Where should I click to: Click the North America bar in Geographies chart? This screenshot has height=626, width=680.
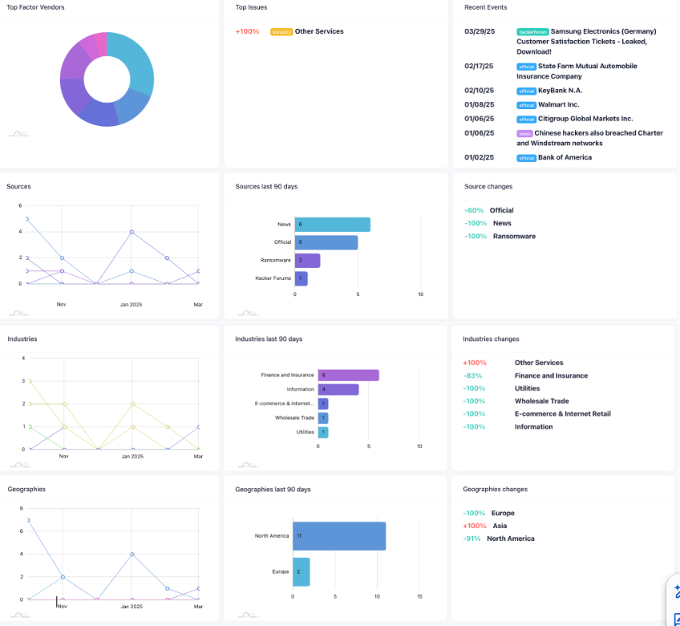point(338,535)
